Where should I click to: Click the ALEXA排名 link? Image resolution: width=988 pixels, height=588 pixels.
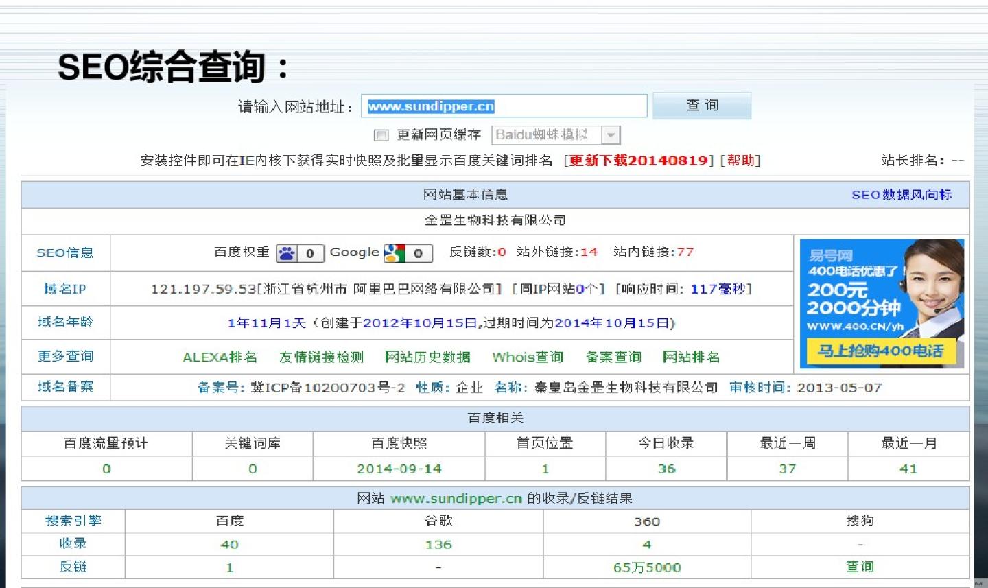(220, 357)
